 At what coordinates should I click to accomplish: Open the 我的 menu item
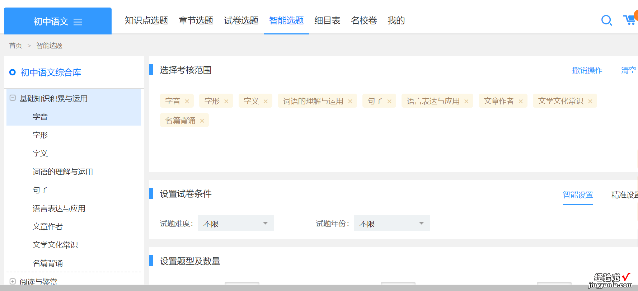tap(396, 20)
